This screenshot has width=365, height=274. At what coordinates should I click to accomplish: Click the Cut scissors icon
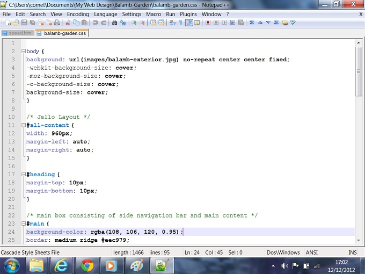[x=68, y=23]
